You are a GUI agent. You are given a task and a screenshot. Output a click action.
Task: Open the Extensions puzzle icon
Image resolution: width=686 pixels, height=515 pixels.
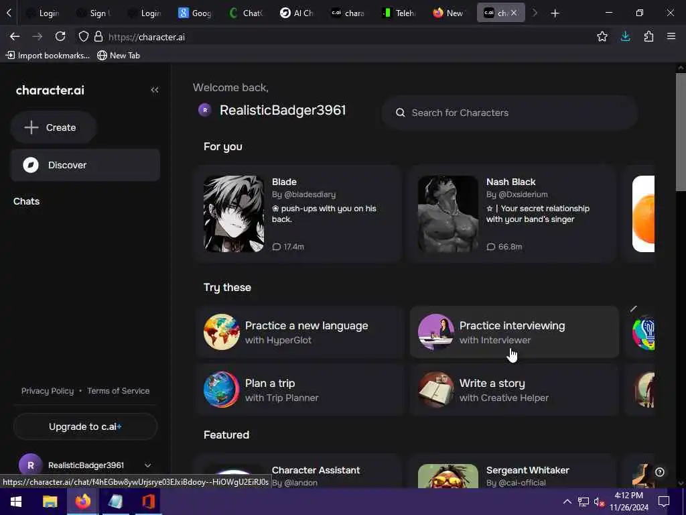pyautogui.click(x=648, y=37)
